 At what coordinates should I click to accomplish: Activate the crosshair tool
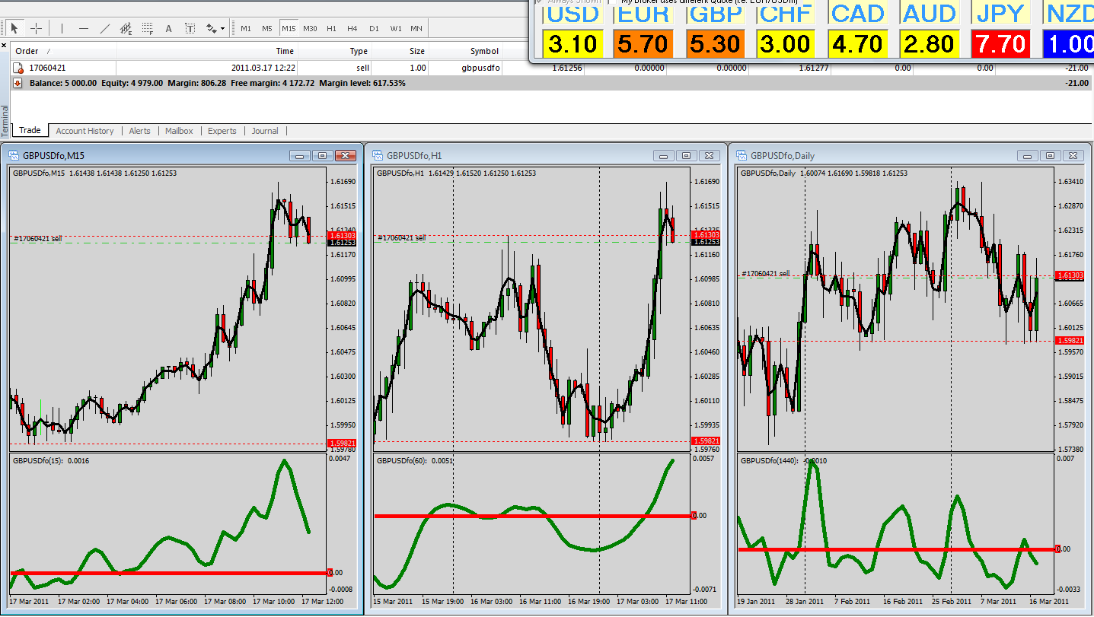pyautogui.click(x=36, y=28)
